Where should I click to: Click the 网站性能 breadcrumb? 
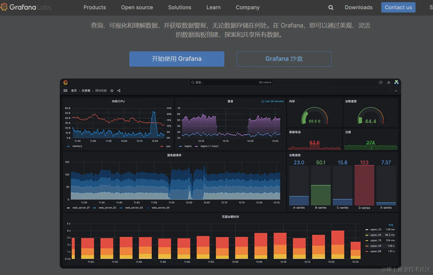(101, 91)
